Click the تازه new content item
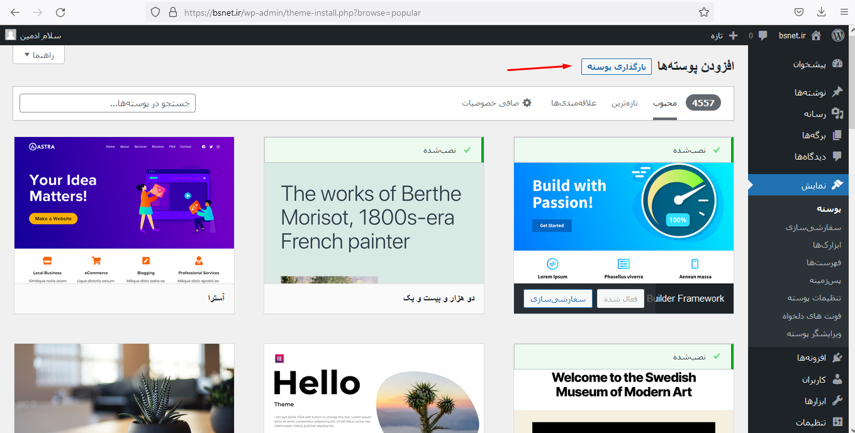 coord(724,35)
